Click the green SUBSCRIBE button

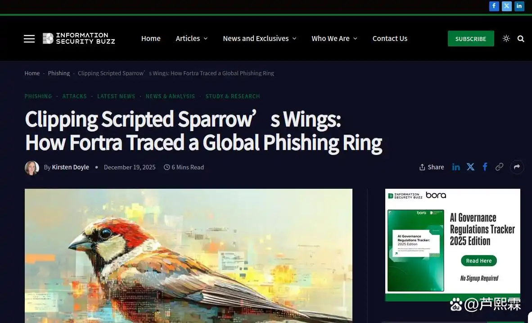(x=471, y=39)
